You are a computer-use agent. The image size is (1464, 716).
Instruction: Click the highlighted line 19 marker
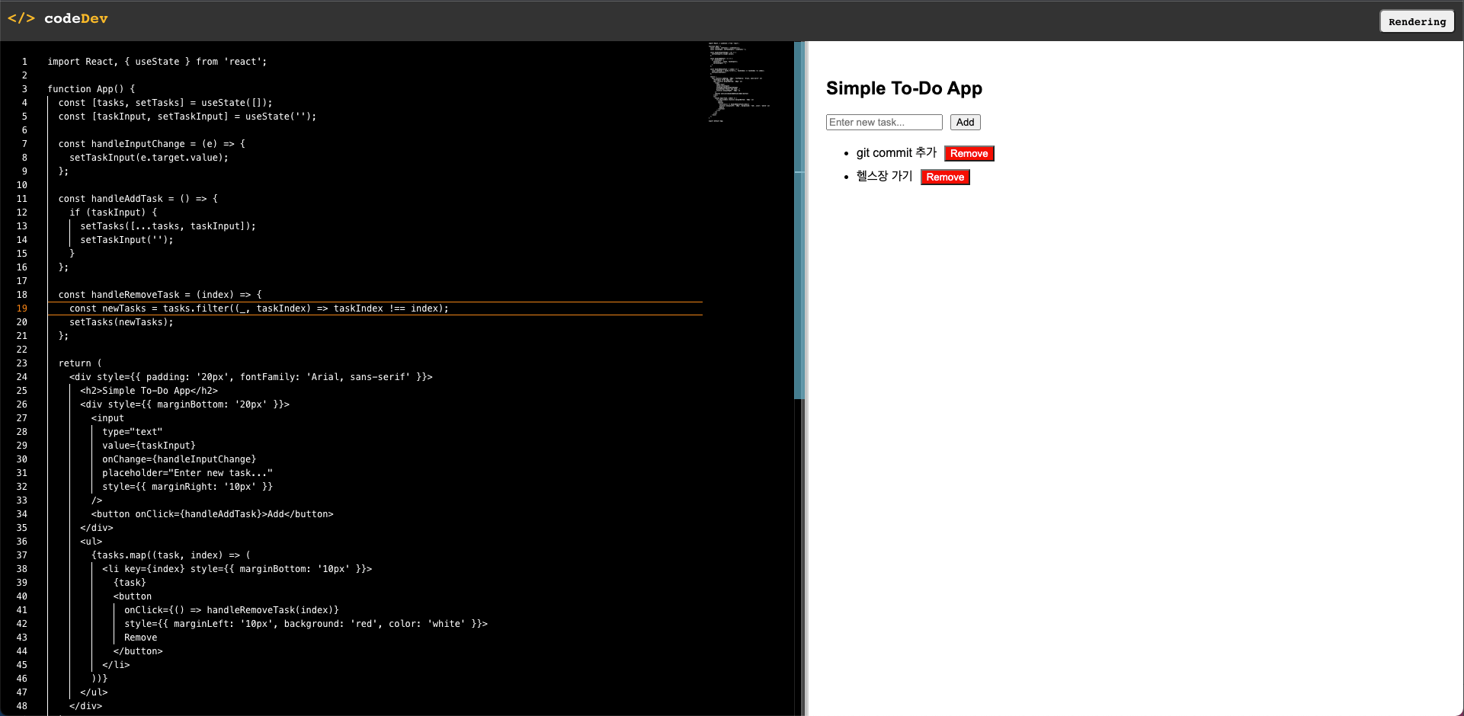[x=21, y=308]
